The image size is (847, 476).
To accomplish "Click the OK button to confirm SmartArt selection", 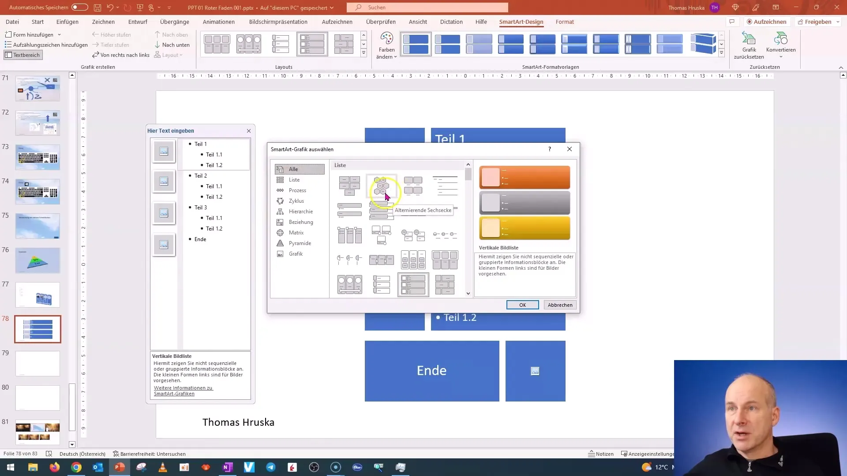I will coord(522,305).
